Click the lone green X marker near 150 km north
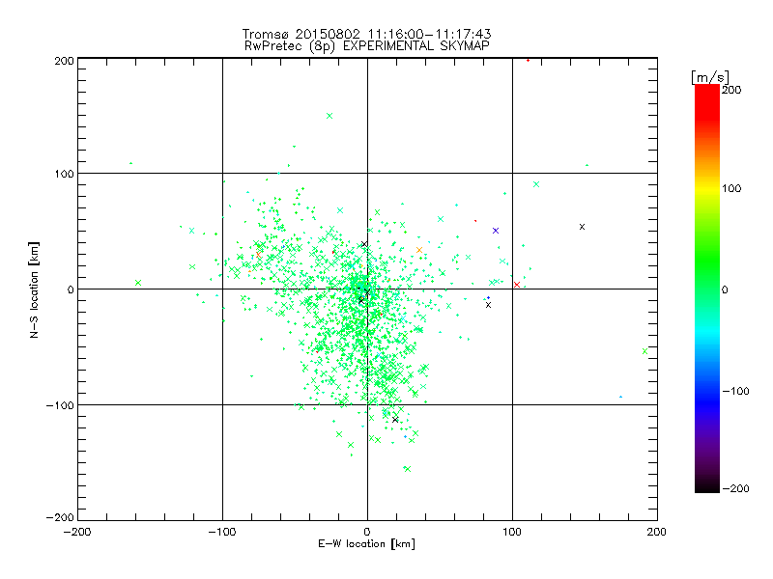 coord(329,116)
